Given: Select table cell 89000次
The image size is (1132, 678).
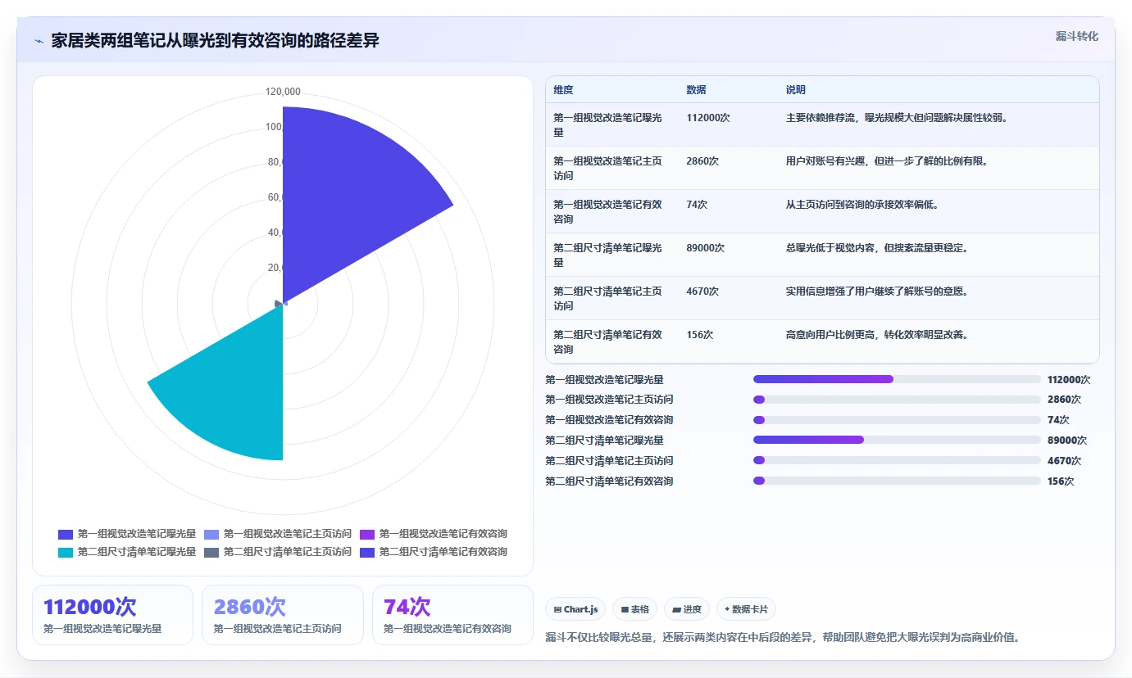Looking at the screenshot, I should coord(705,248).
